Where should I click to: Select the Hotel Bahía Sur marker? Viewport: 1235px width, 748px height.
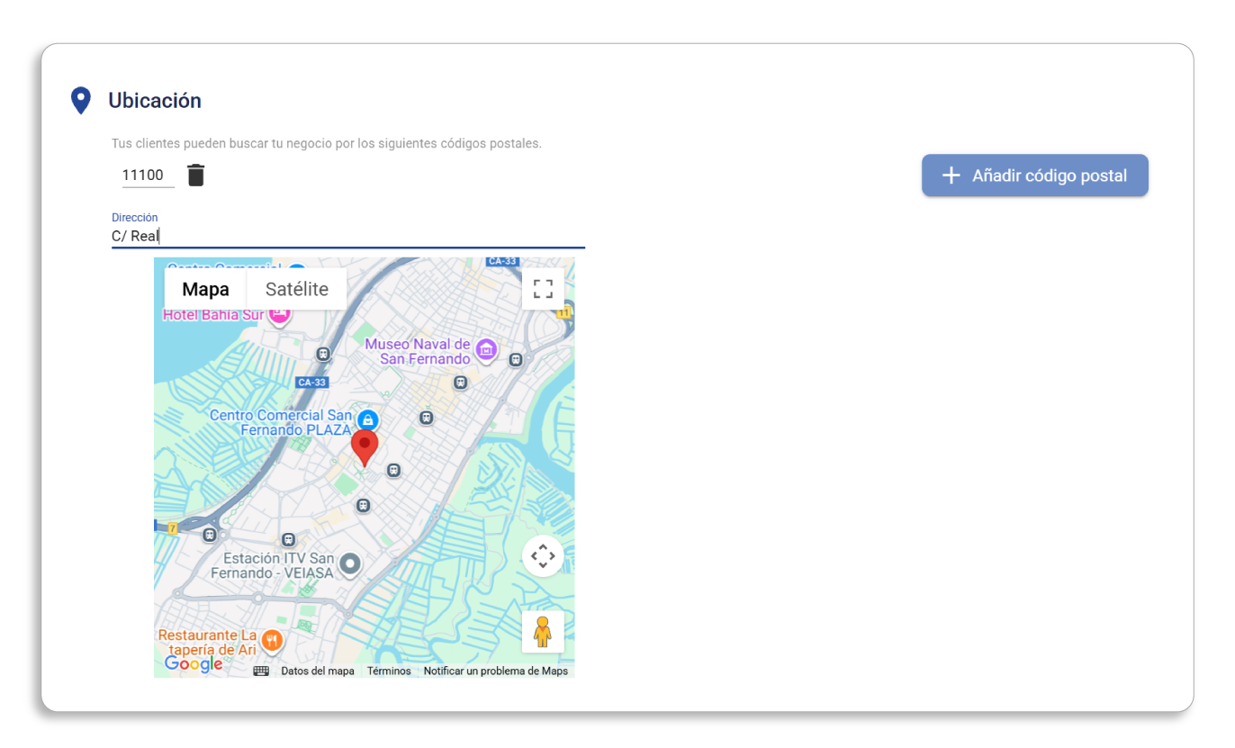(280, 315)
